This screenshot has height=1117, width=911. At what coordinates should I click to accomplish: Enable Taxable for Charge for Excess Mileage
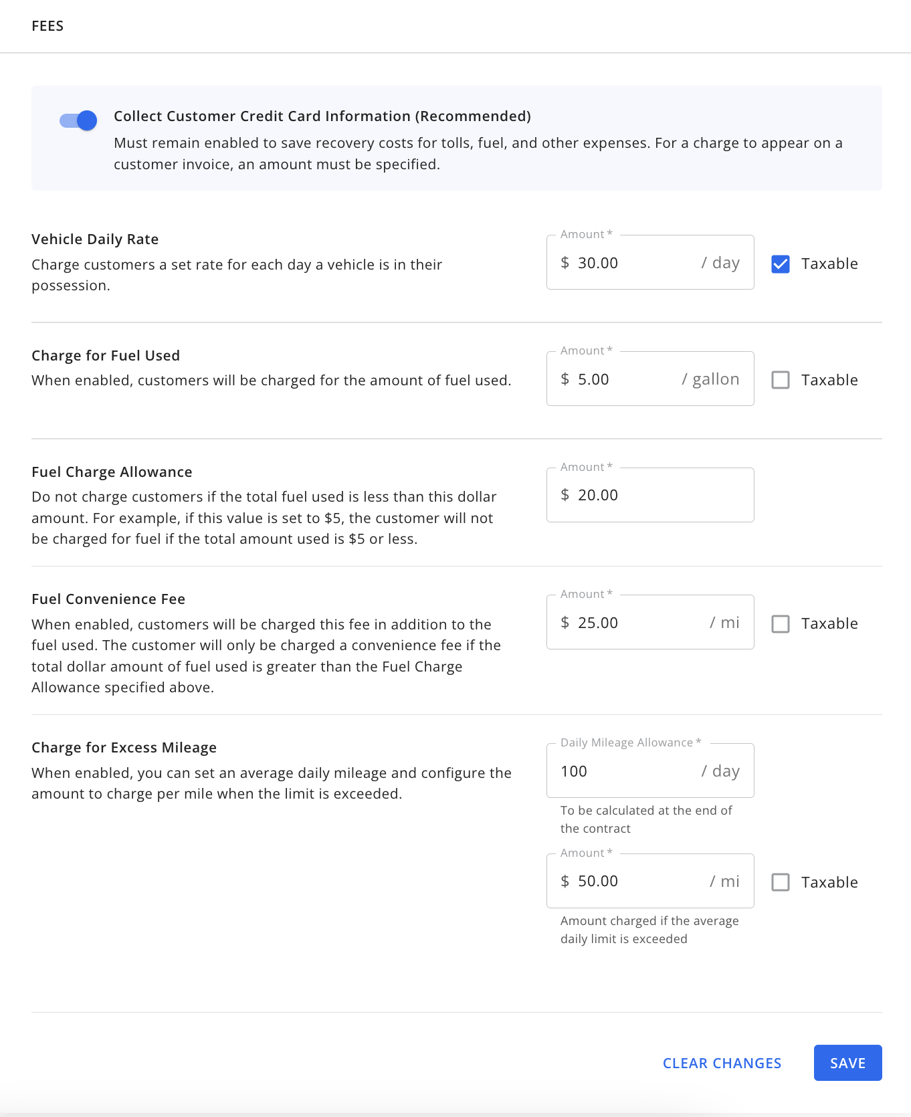click(781, 882)
